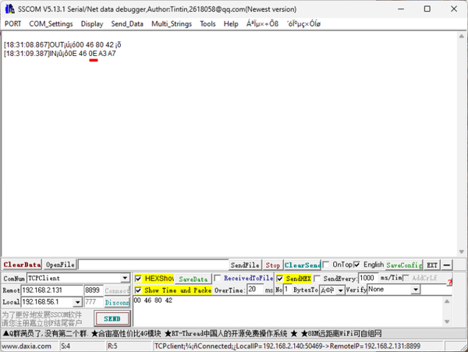Click the OpenFile button

coord(59,265)
